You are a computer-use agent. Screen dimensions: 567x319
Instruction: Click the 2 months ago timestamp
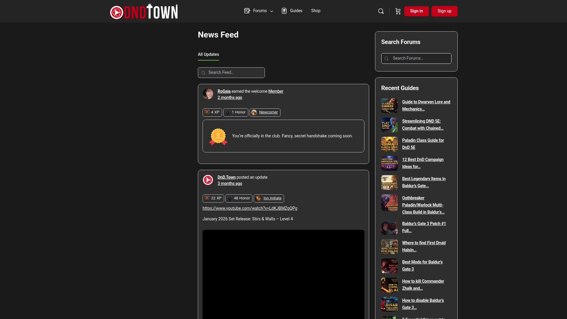coord(230,98)
